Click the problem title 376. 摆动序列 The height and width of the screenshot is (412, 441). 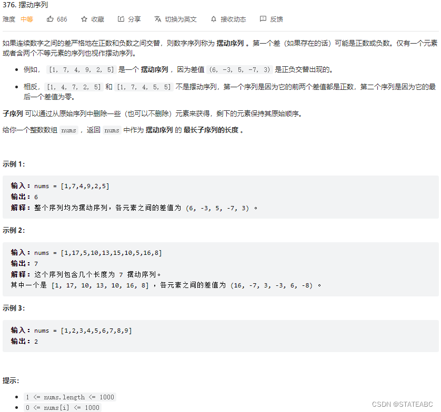coord(25,5)
